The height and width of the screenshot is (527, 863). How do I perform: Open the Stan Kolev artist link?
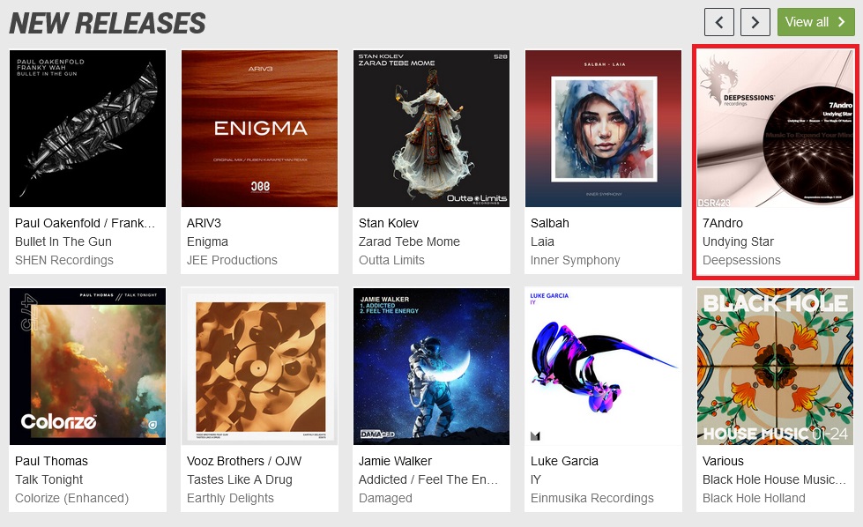click(x=389, y=223)
